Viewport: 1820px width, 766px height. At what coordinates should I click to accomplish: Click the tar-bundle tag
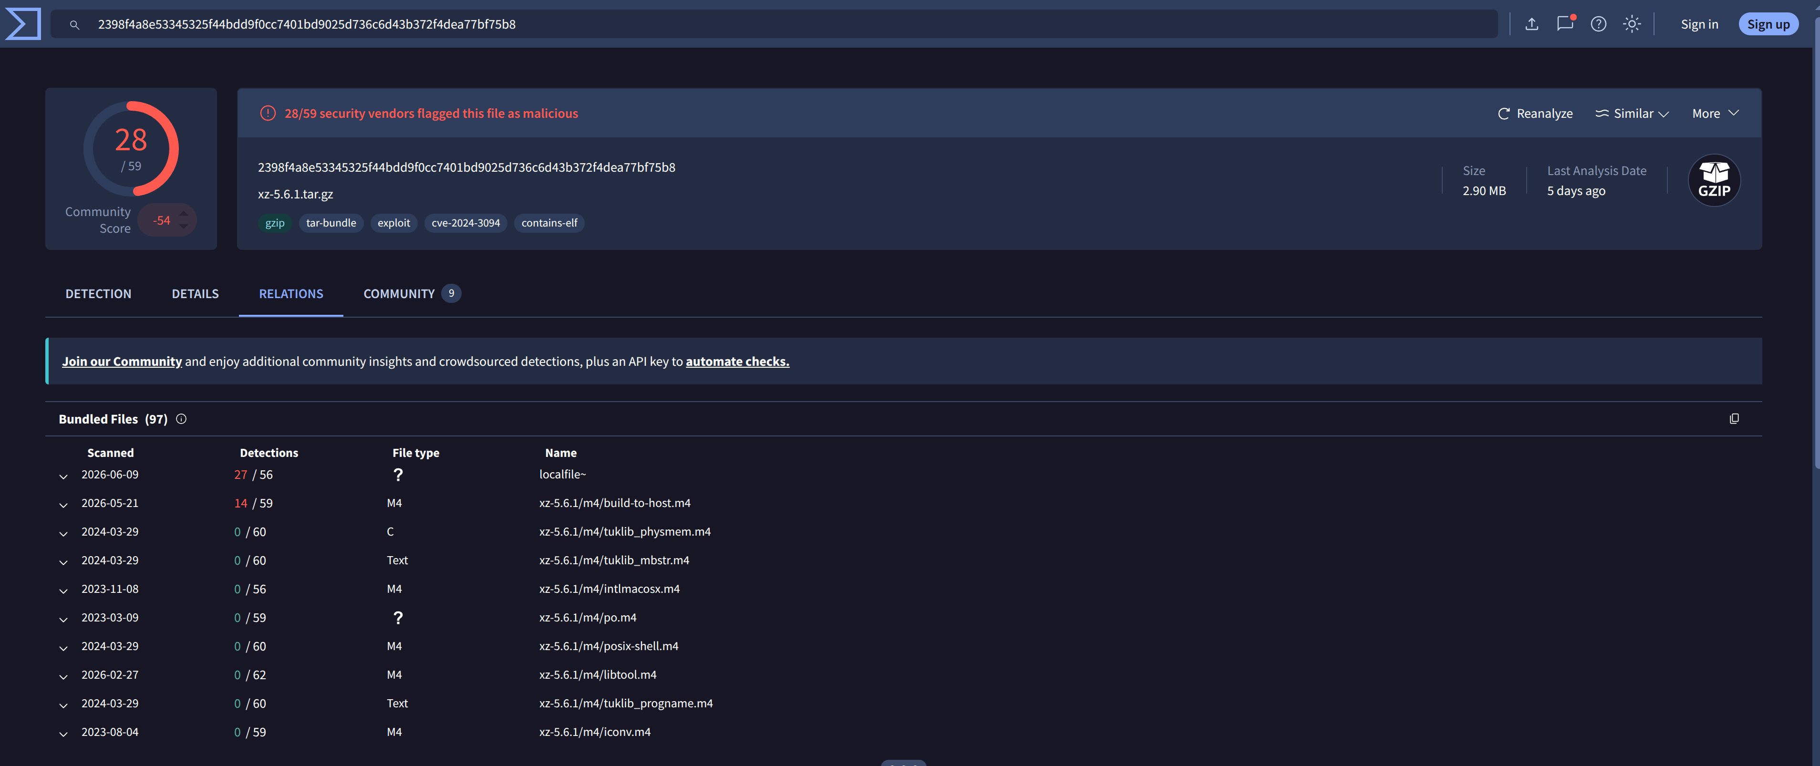click(x=331, y=223)
